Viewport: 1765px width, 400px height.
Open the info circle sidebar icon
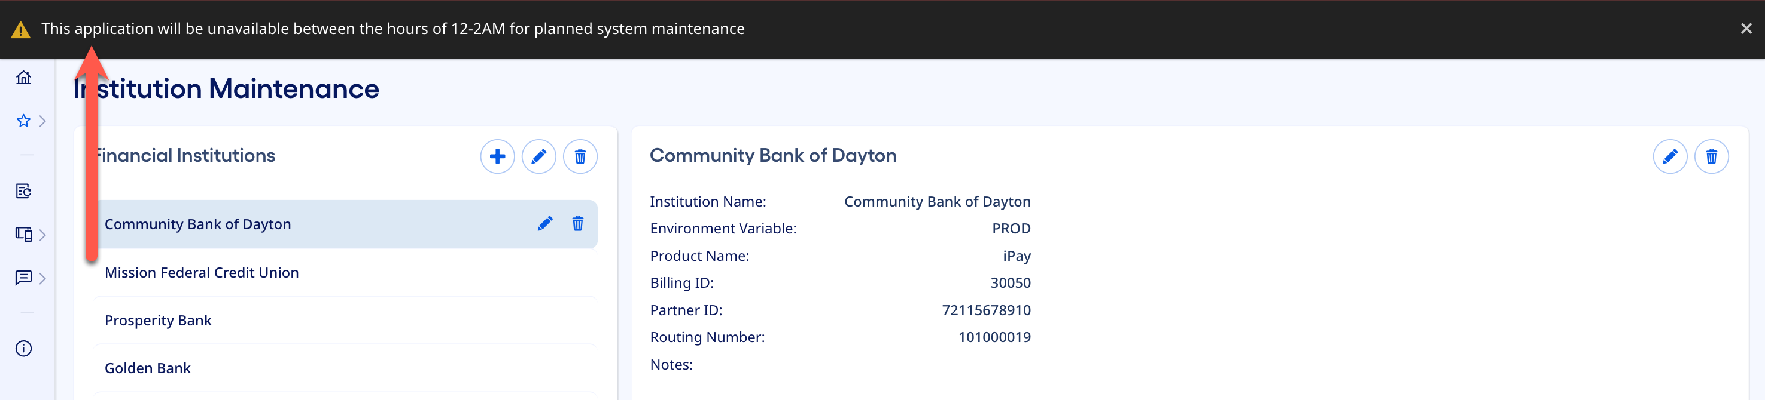pyautogui.click(x=23, y=349)
